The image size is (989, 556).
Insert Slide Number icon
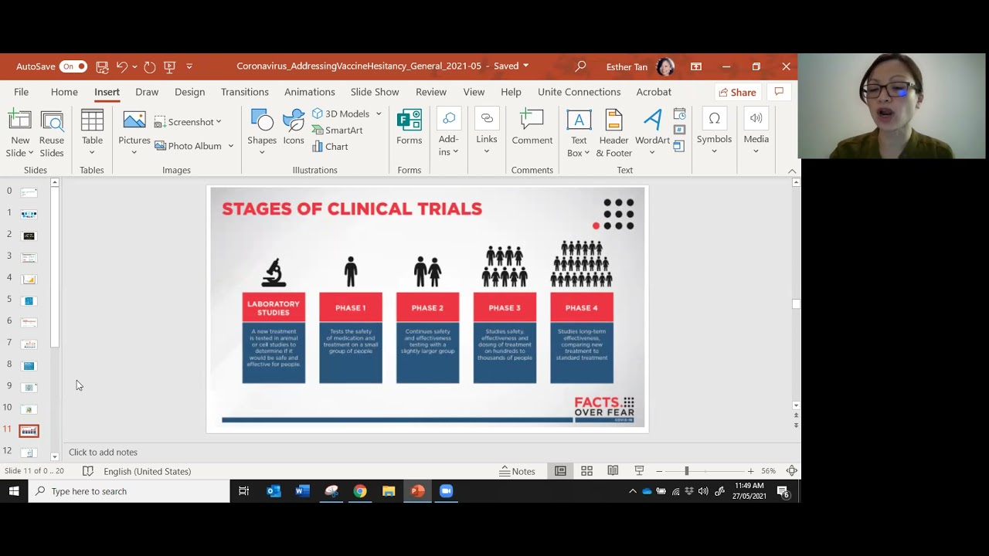tap(680, 130)
